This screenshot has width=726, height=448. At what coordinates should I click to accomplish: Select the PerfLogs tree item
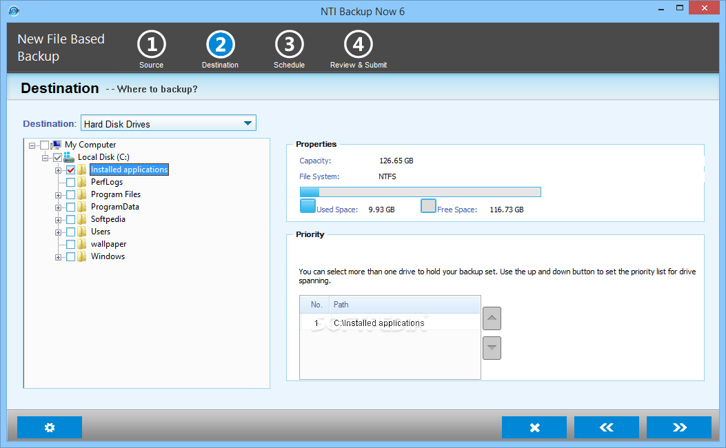point(107,182)
